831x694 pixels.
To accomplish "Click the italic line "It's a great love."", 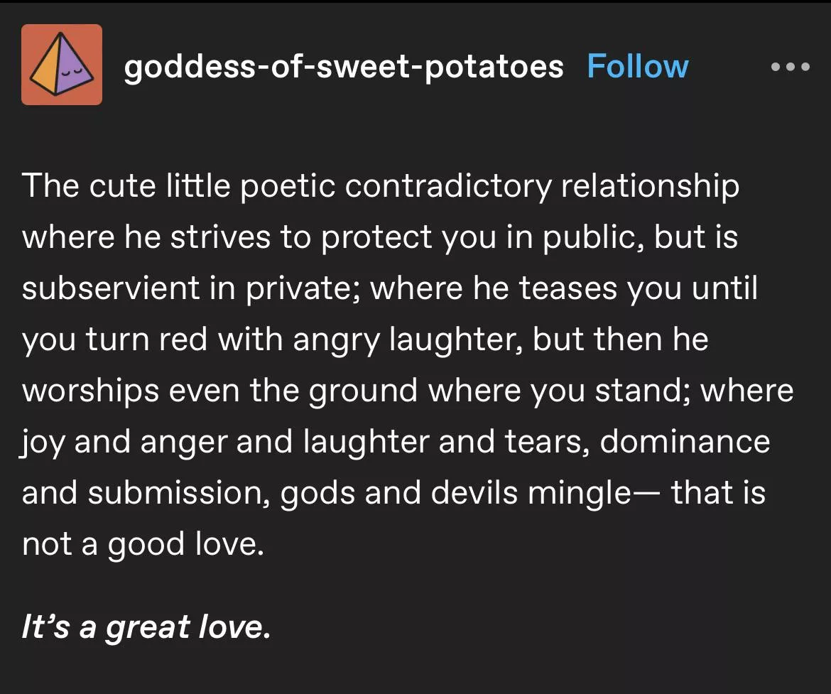I will tap(146, 627).
